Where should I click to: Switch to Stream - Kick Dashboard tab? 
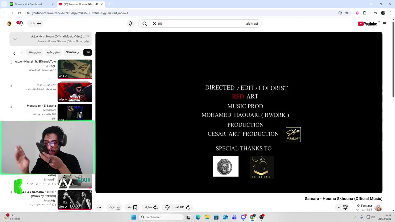[31, 4]
